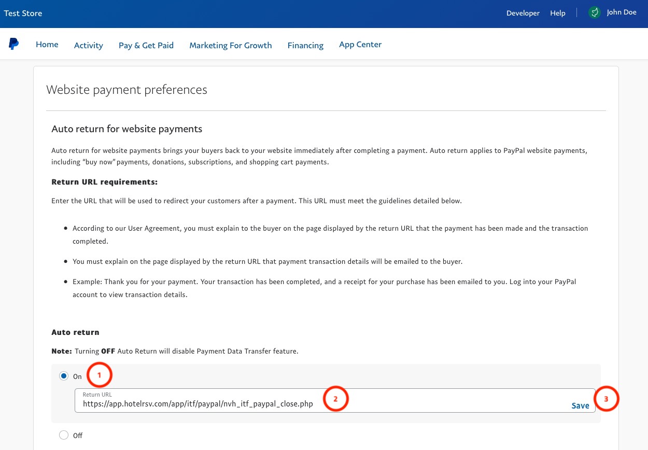Select the On radio button for Auto return
Image resolution: width=648 pixels, height=450 pixels.
click(64, 376)
